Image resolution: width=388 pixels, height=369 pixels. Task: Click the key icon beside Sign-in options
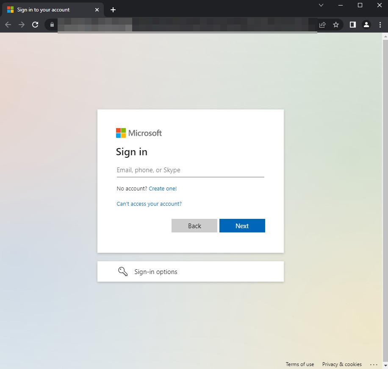click(123, 272)
